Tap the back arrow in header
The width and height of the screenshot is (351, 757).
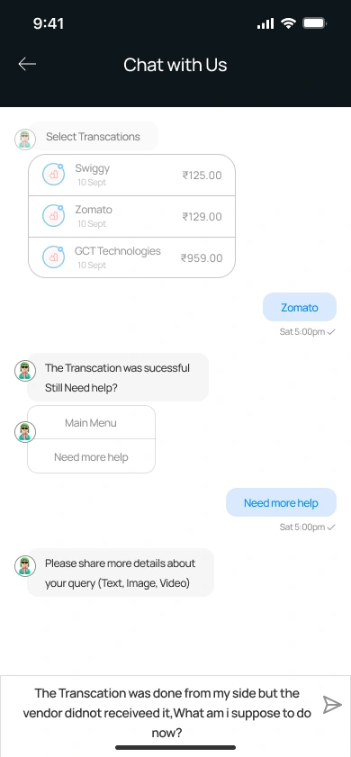tap(27, 64)
